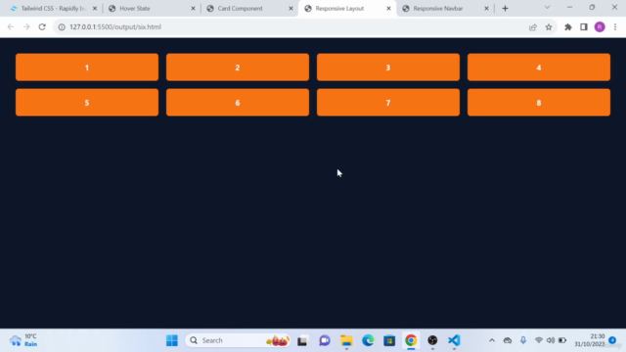Open the volume speaker icon
The width and height of the screenshot is (626, 352).
pyautogui.click(x=551, y=340)
